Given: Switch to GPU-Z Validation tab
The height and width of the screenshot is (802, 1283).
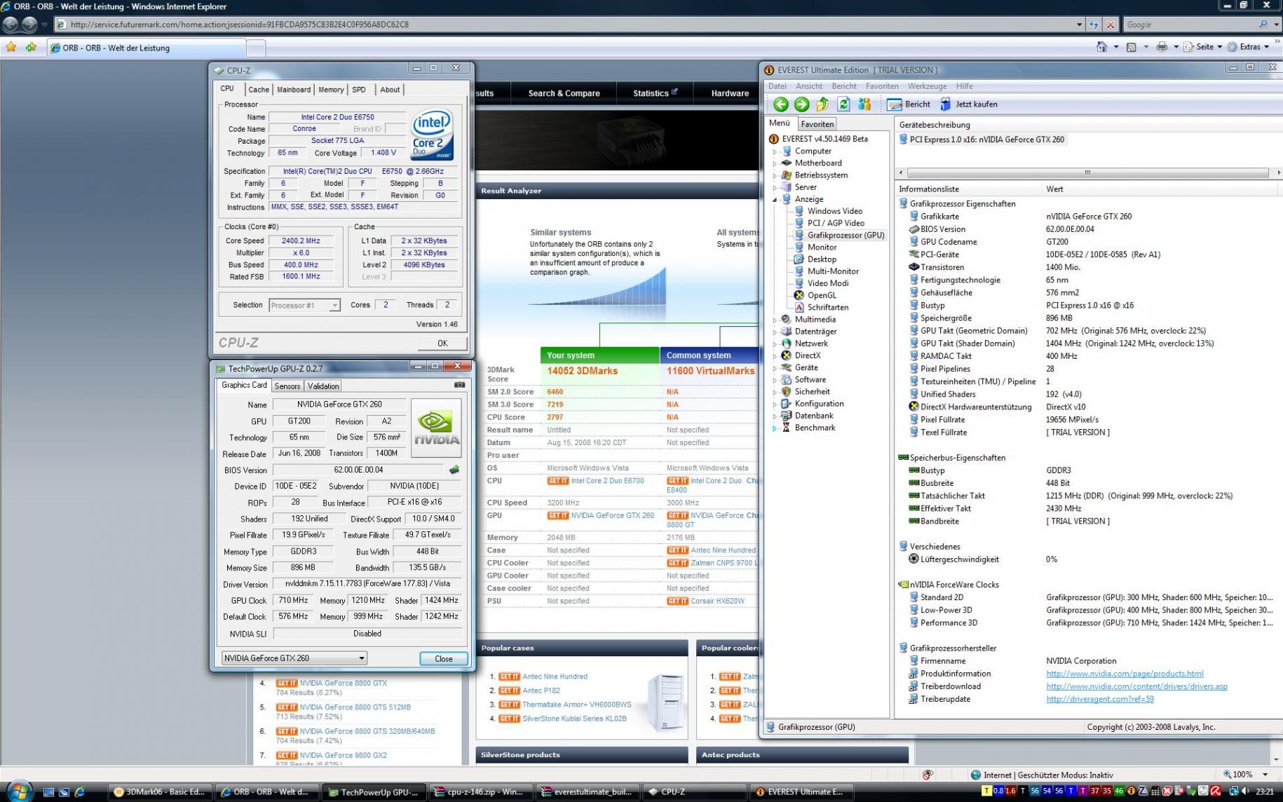Looking at the screenshot, I should point(323,386).
